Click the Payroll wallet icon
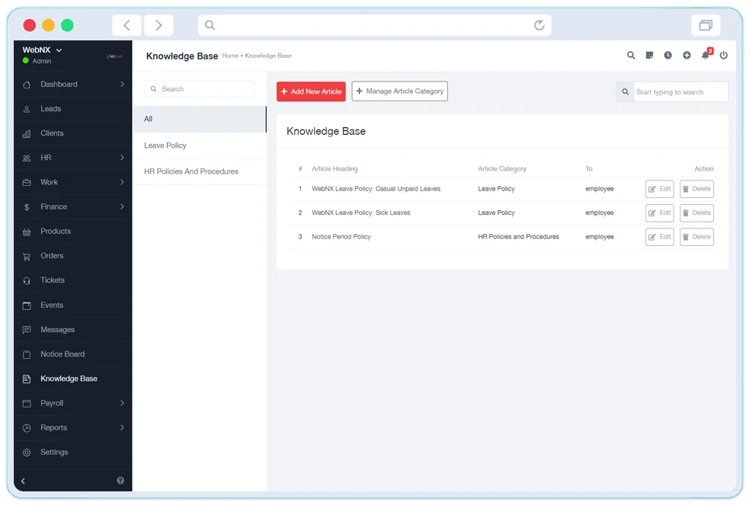Screen dimensions: 756x515 (x=27, y=403)
